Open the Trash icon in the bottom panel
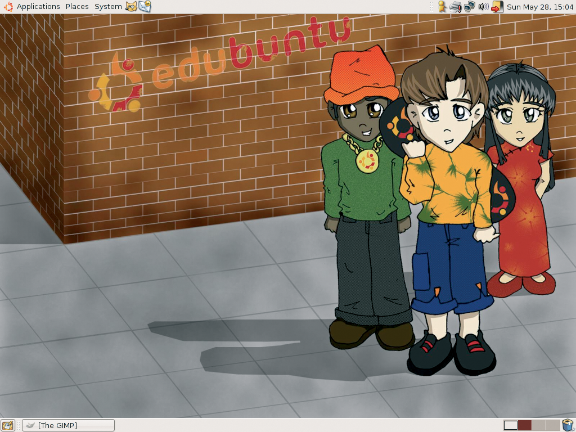This screenshot has height=432, width=576. (x=568, y=425)
